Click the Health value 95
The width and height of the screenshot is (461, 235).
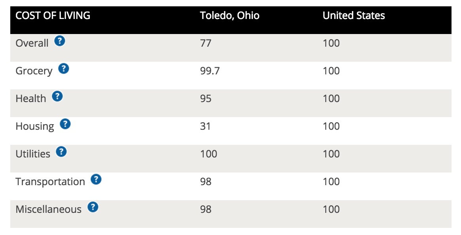tap(206, 99)
